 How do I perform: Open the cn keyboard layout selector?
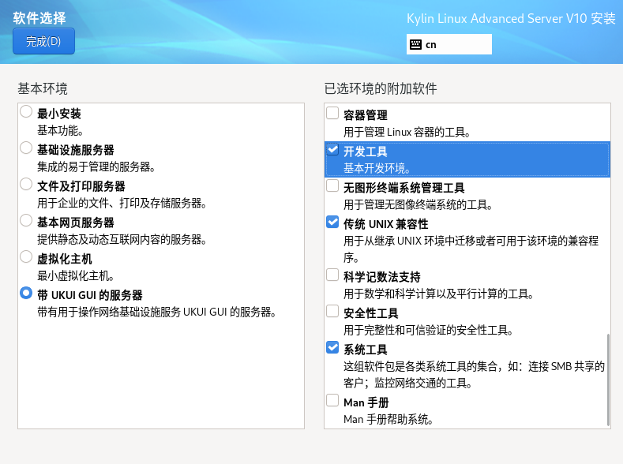click(449, 44)
